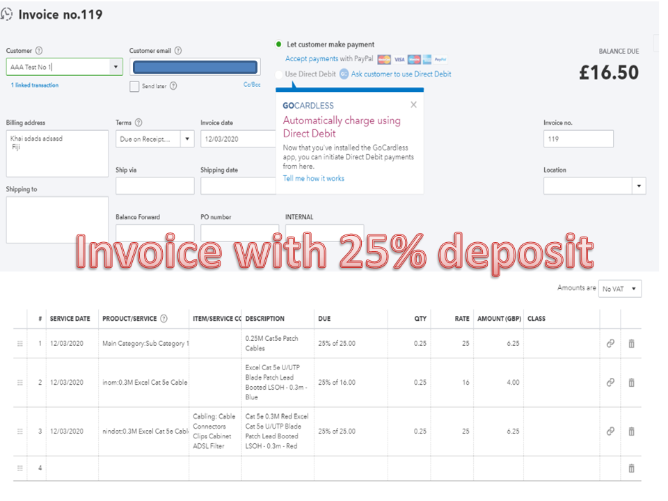
Task: Click the PayPal logo icon
Action: pos(440,59)
